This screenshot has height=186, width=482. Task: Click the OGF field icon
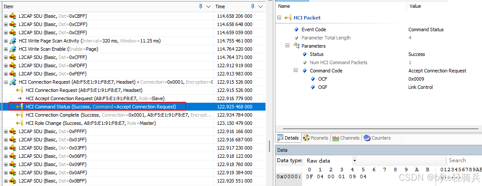[x=313, y=87]
